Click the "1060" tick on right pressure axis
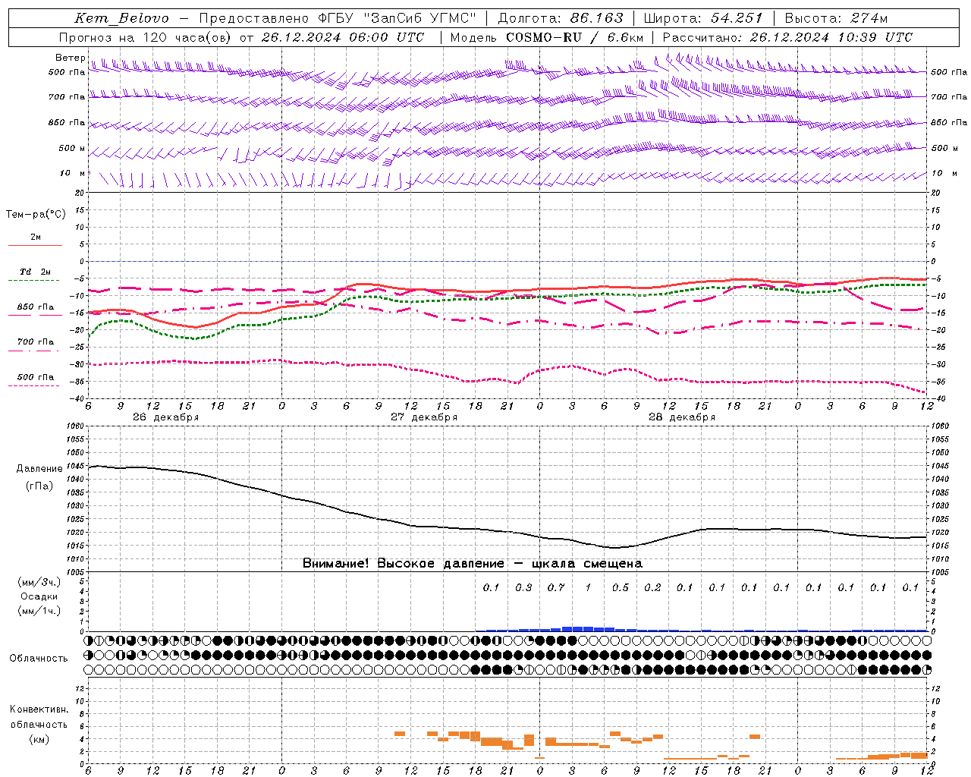The image size is (971, 777). tap(940, 426)
